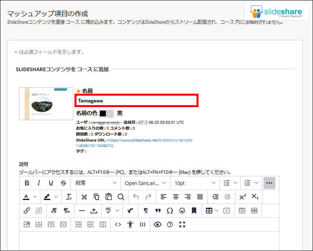Image resolution: width=313 pixels, height=251 pixels.
Task: Preview content with the eye icon
Action: [x=158, y=225]
